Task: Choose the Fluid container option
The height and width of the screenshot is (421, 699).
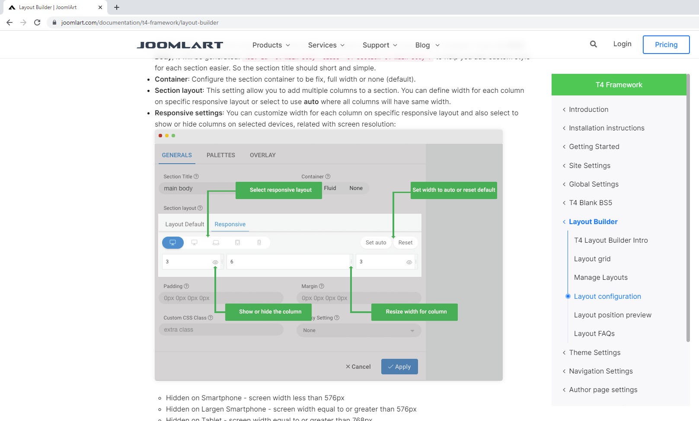Action: click(x=330, y=188)
